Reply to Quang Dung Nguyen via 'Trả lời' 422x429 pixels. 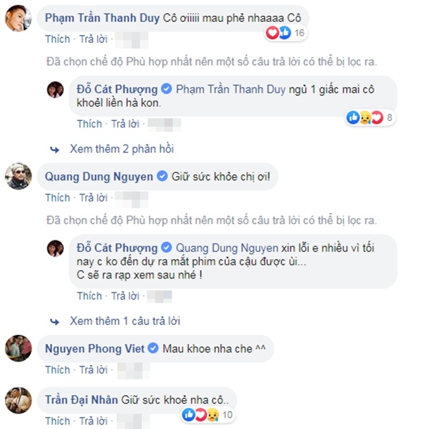tap(93, 198)
